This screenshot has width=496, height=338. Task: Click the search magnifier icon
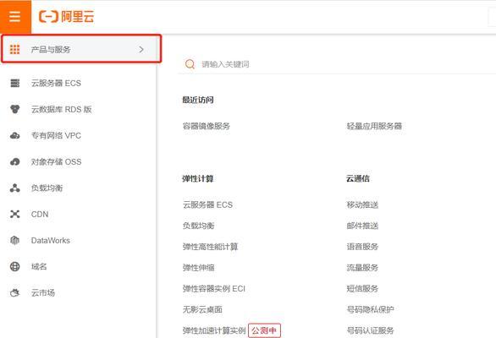(190, 64)
